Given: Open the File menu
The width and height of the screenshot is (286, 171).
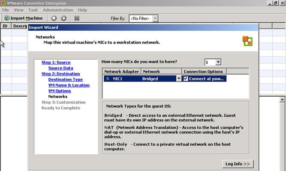Looking at the screenshot, I should tap(6, 10).
